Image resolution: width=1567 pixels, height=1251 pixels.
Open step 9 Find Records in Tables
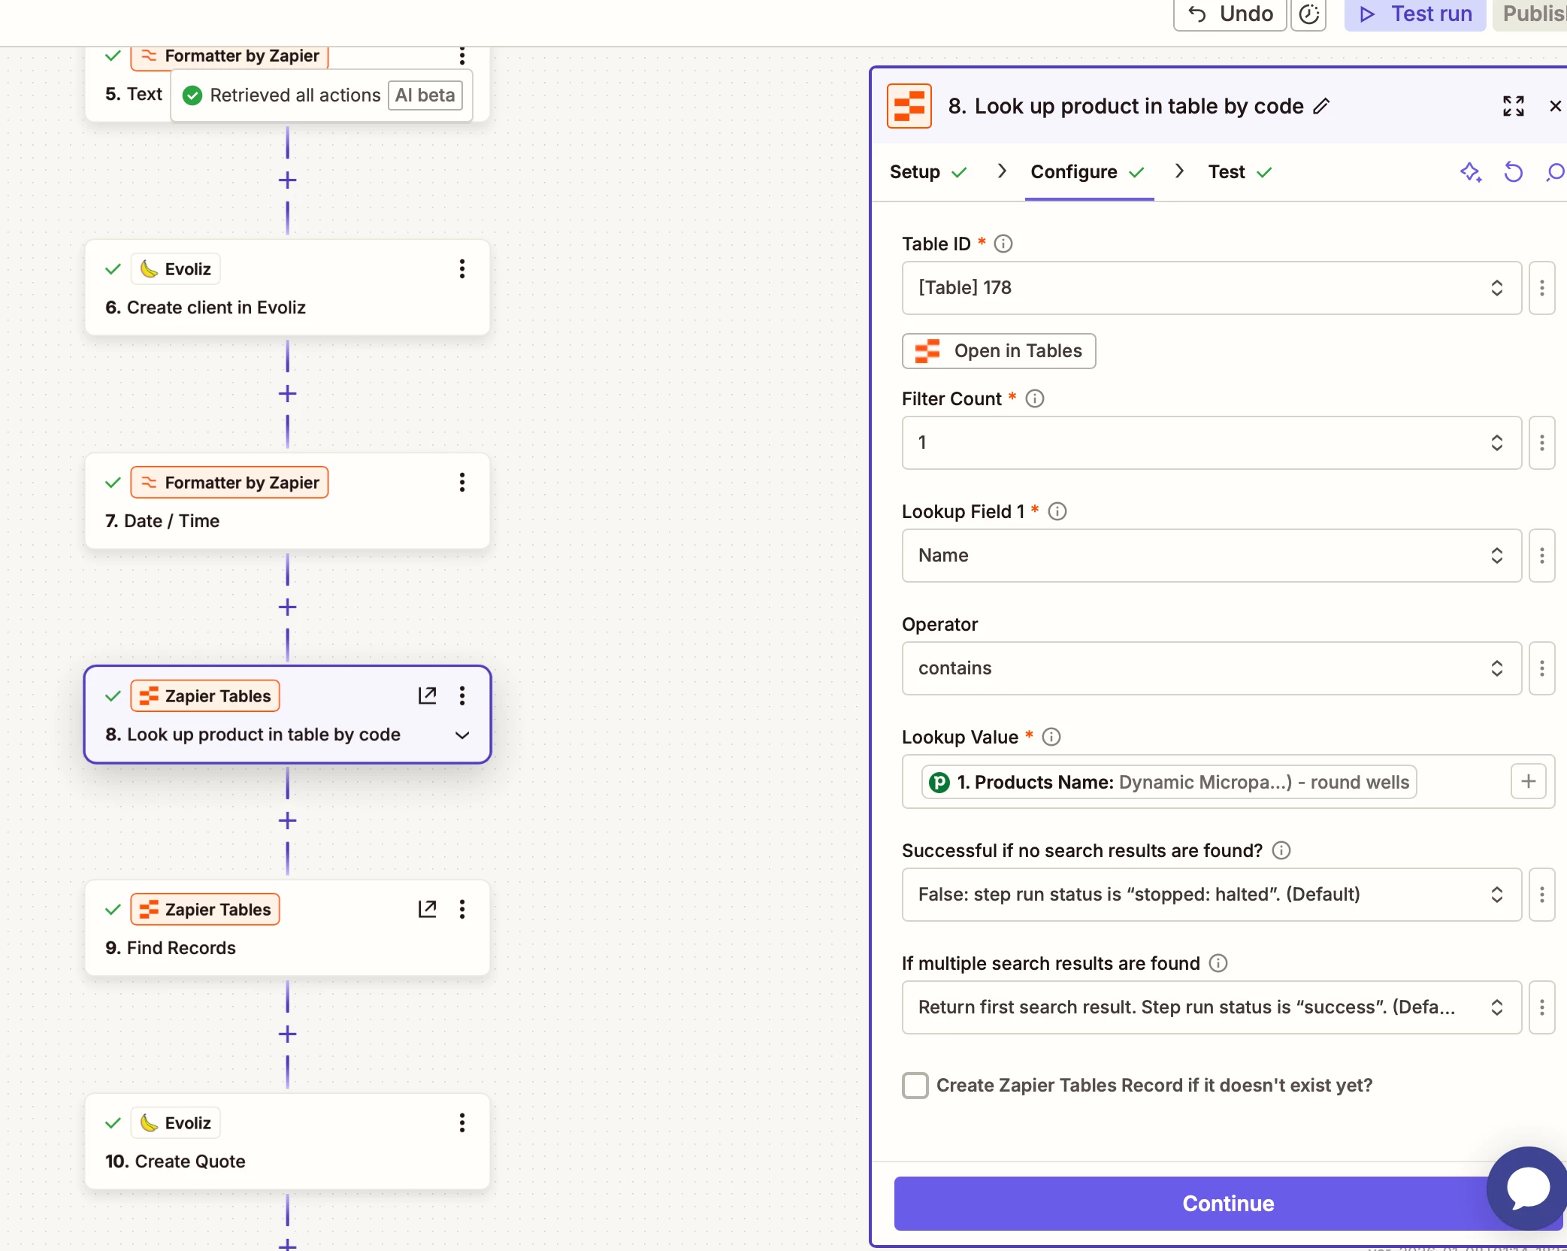427,909
